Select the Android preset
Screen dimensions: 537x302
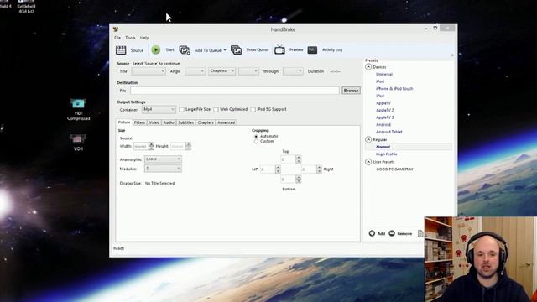(x=383, y=125)
